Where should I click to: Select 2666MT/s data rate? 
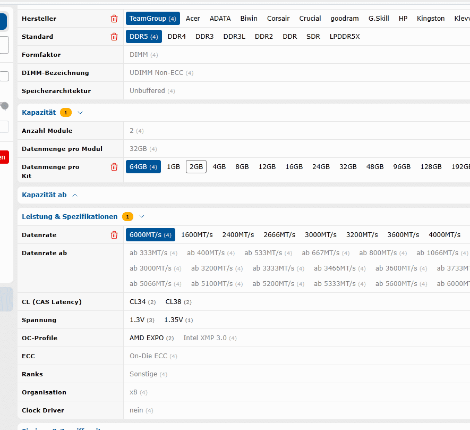[x=279, y=235]
